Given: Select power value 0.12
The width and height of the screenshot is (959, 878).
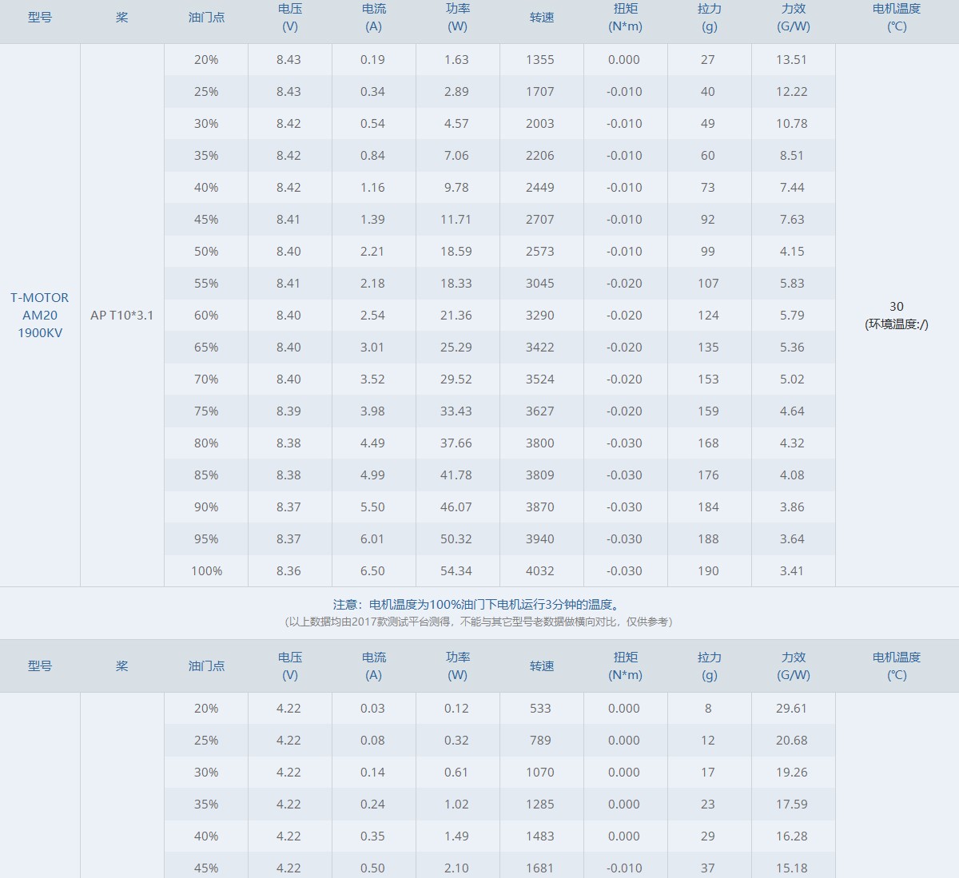Looking at the screenshot, I should point(456,708).
